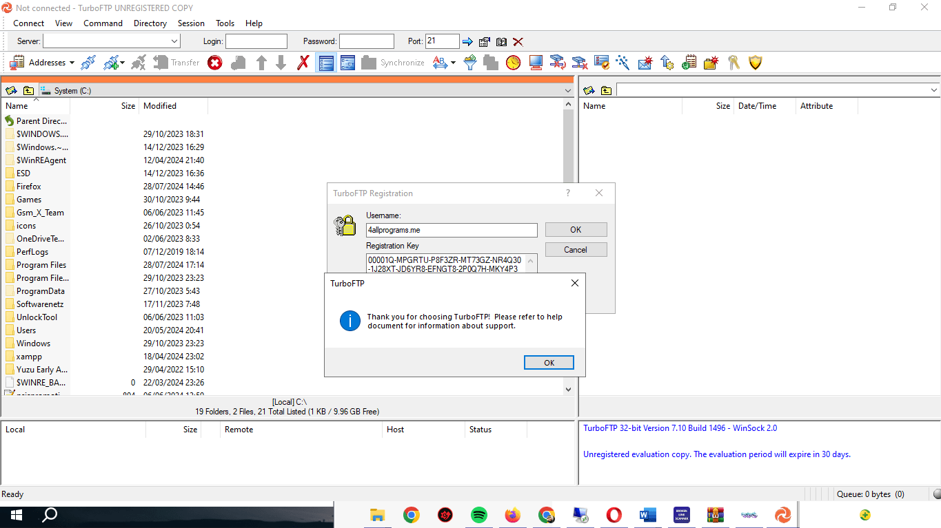
Task: Open the Session menu
Action: pos(191,23)
